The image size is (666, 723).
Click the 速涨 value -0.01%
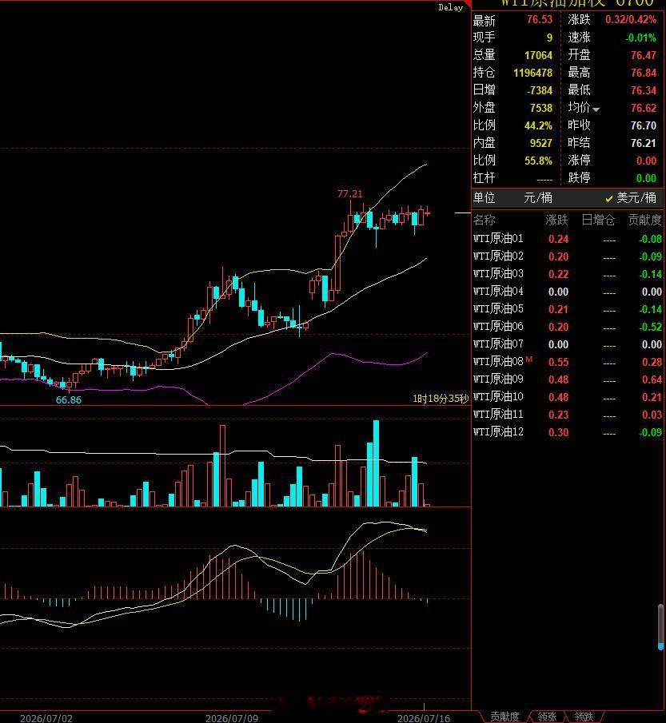click(x=640, y=38)
